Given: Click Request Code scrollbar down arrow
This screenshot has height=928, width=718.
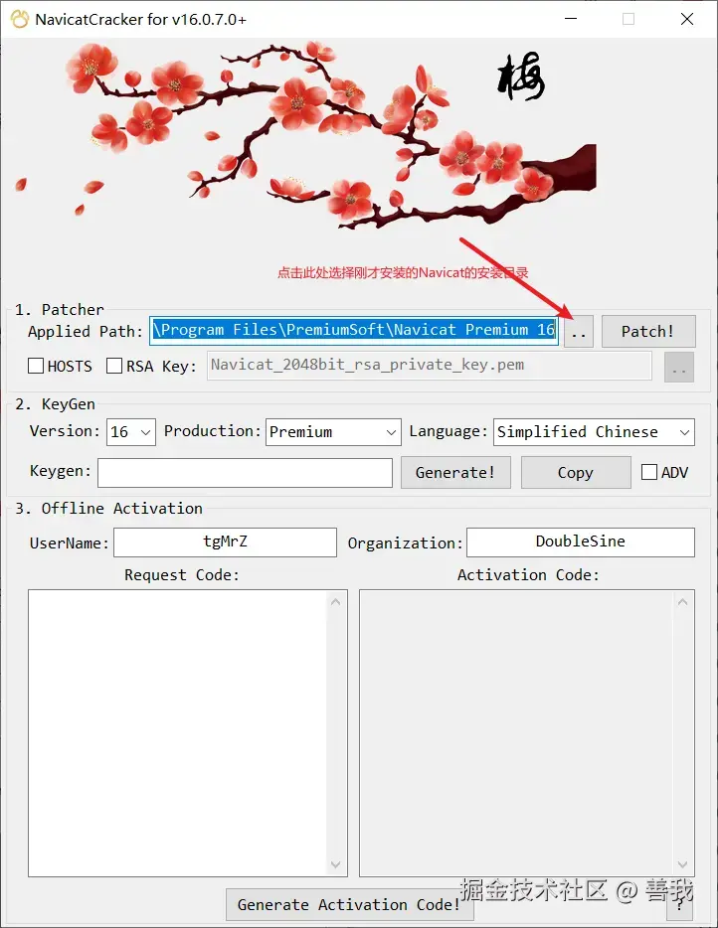Looking at the screenshot, I should pos(336,864).
